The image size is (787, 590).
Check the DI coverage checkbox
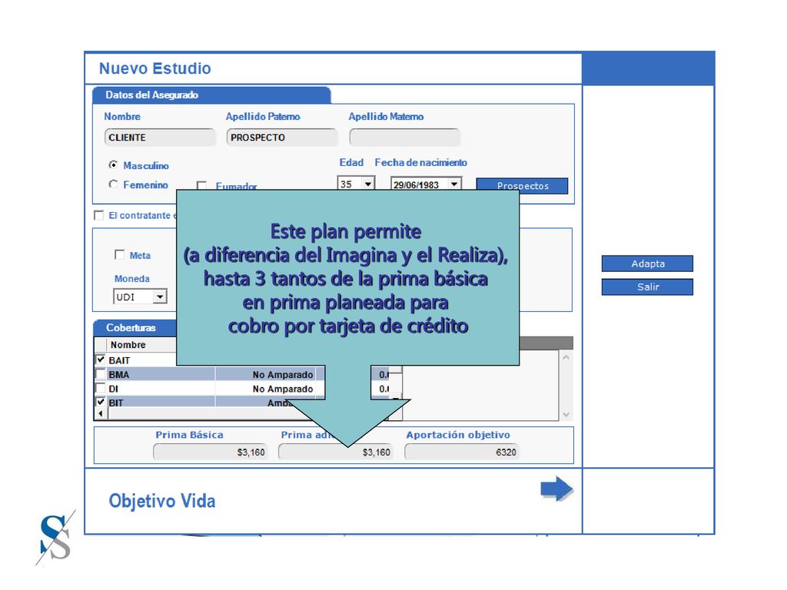click(101, 388)
